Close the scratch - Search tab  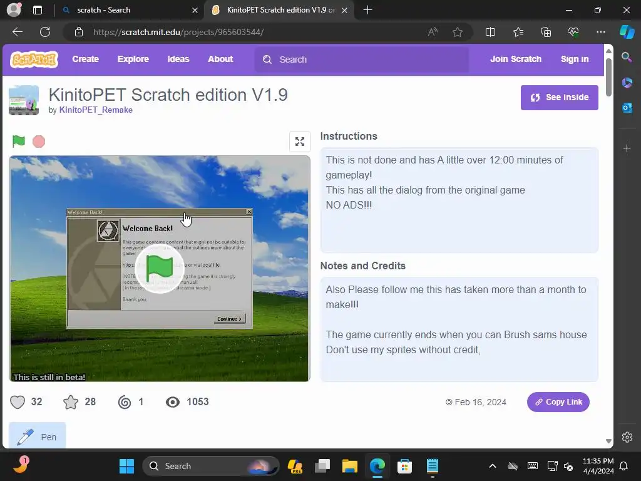tap(195, 10)
